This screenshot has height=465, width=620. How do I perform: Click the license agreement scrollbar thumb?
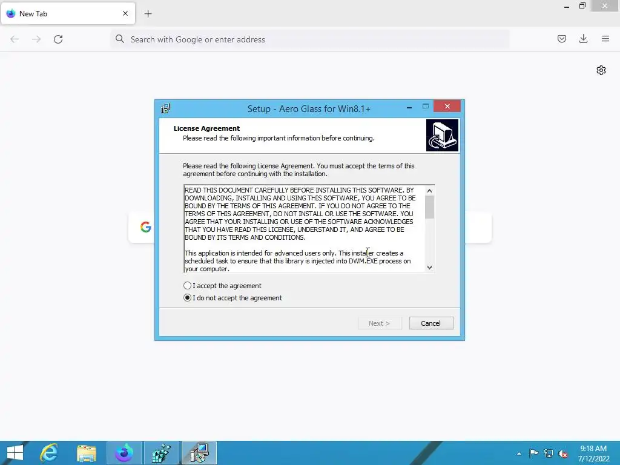pos(429,207)
